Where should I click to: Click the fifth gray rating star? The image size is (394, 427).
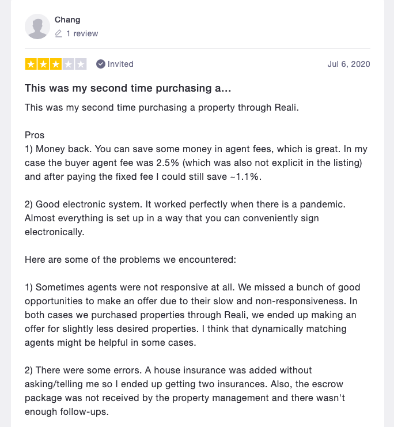(x=81, y=64)
